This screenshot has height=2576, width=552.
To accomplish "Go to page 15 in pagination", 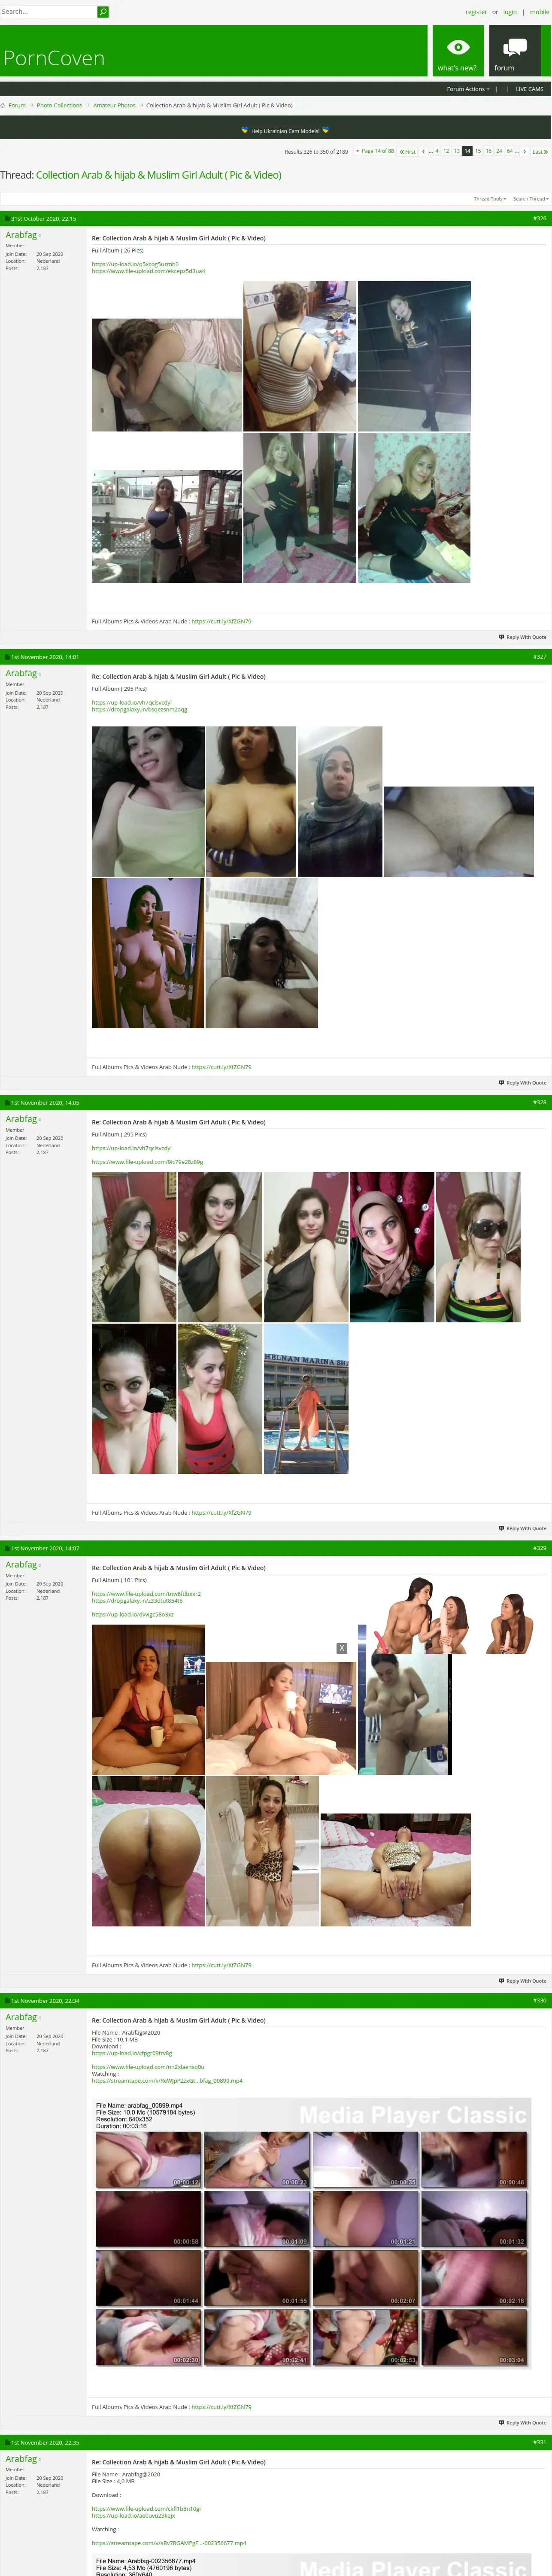I will click(478, 151).
